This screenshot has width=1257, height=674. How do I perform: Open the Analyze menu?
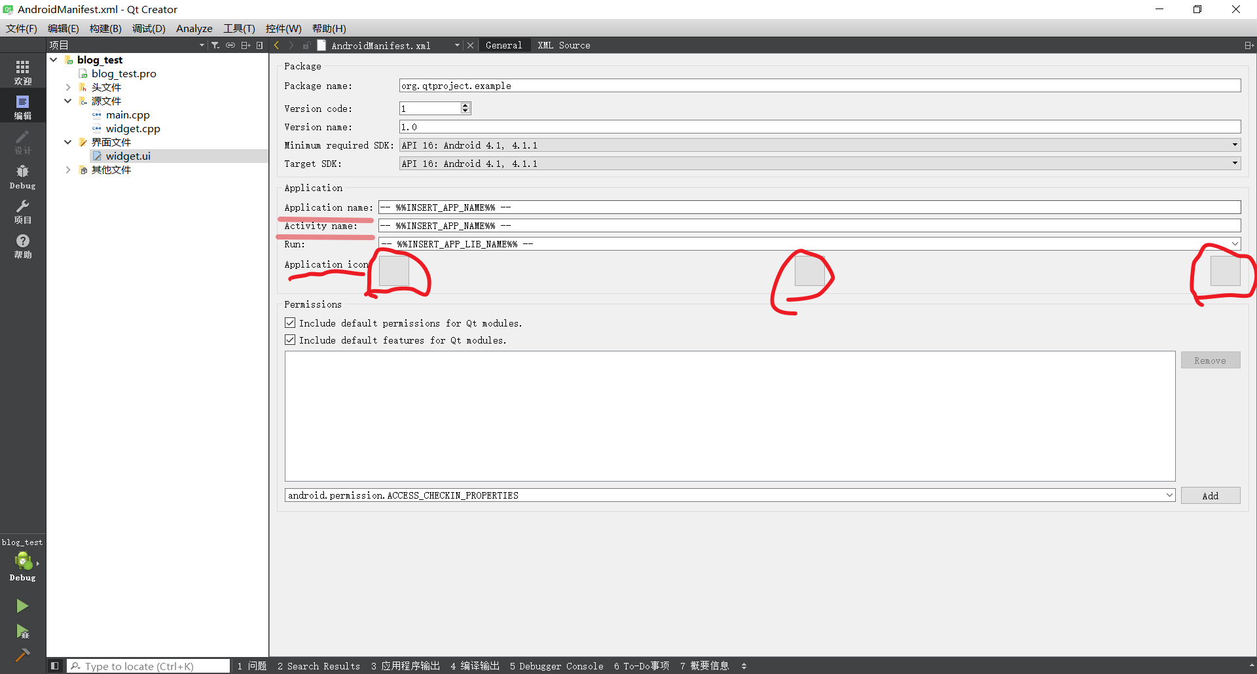click(194, 28)
